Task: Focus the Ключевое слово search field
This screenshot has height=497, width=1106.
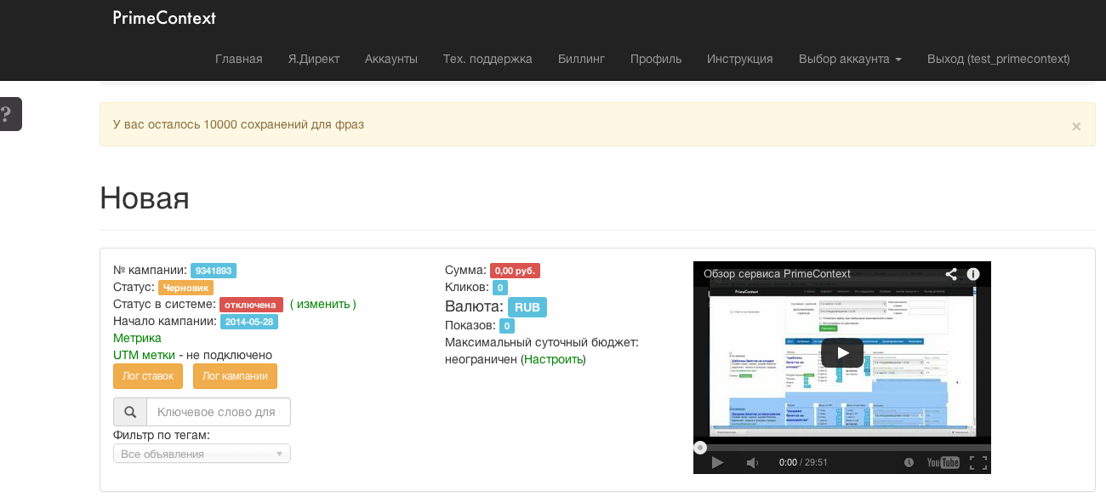Action: coord(219,412)
